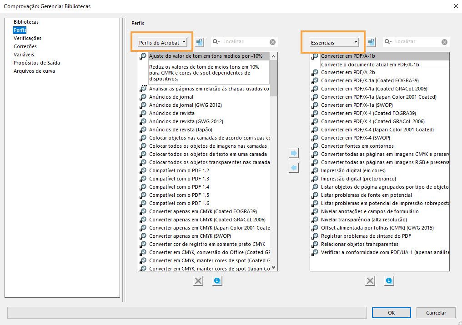Select Anúncios de jornal (GWG 2012) profile

186,105
